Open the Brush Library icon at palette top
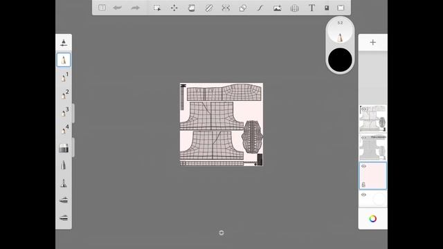Viewport: 443px width, 249px height. coord(64,43)
